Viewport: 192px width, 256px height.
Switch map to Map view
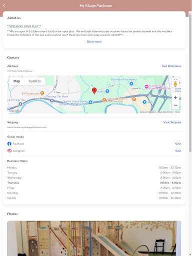[16, 81]
